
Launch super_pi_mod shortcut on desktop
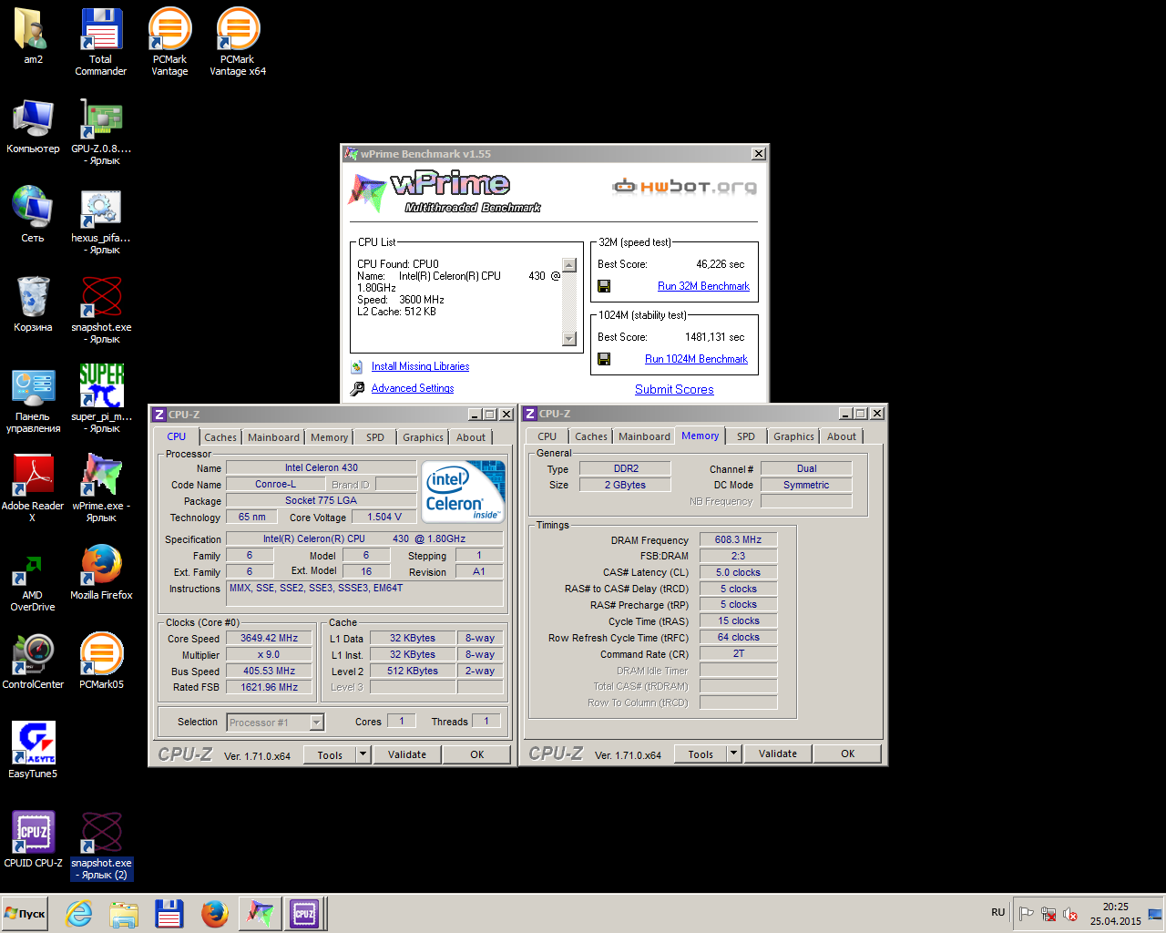101,399
